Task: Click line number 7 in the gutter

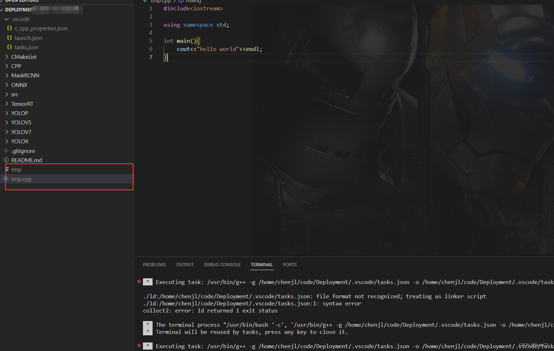Action: [x=151, y=57]
